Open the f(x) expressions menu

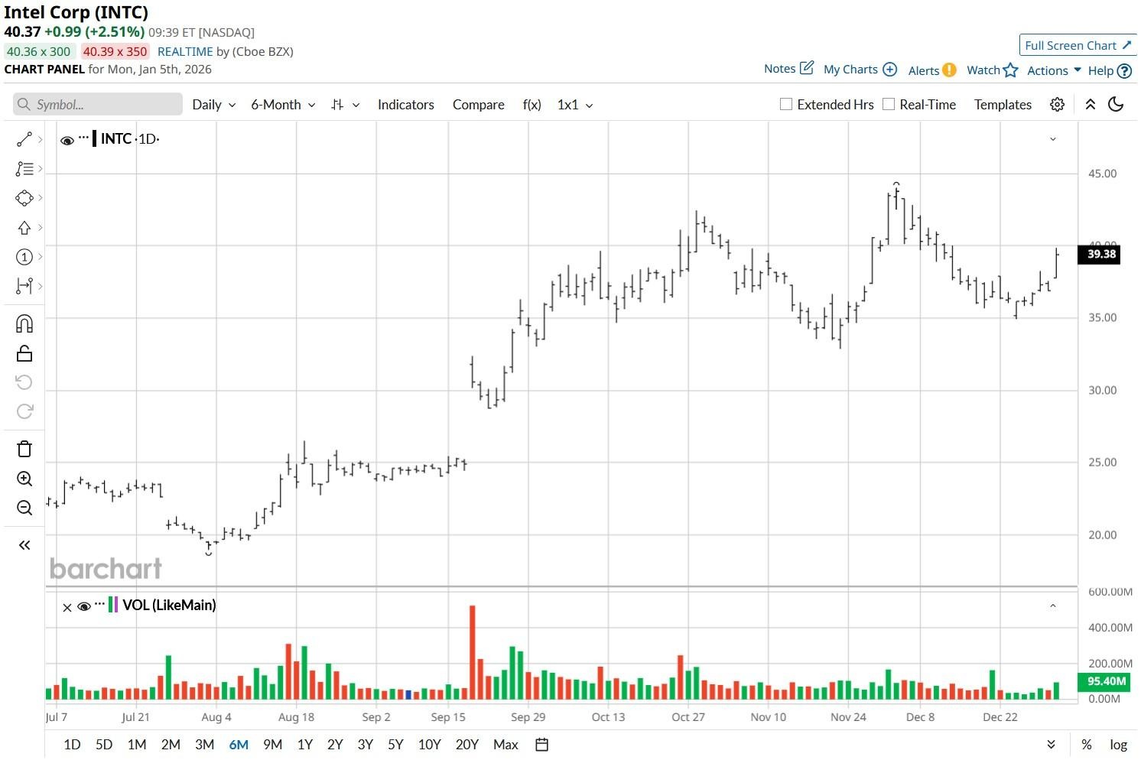coord(531,105)
